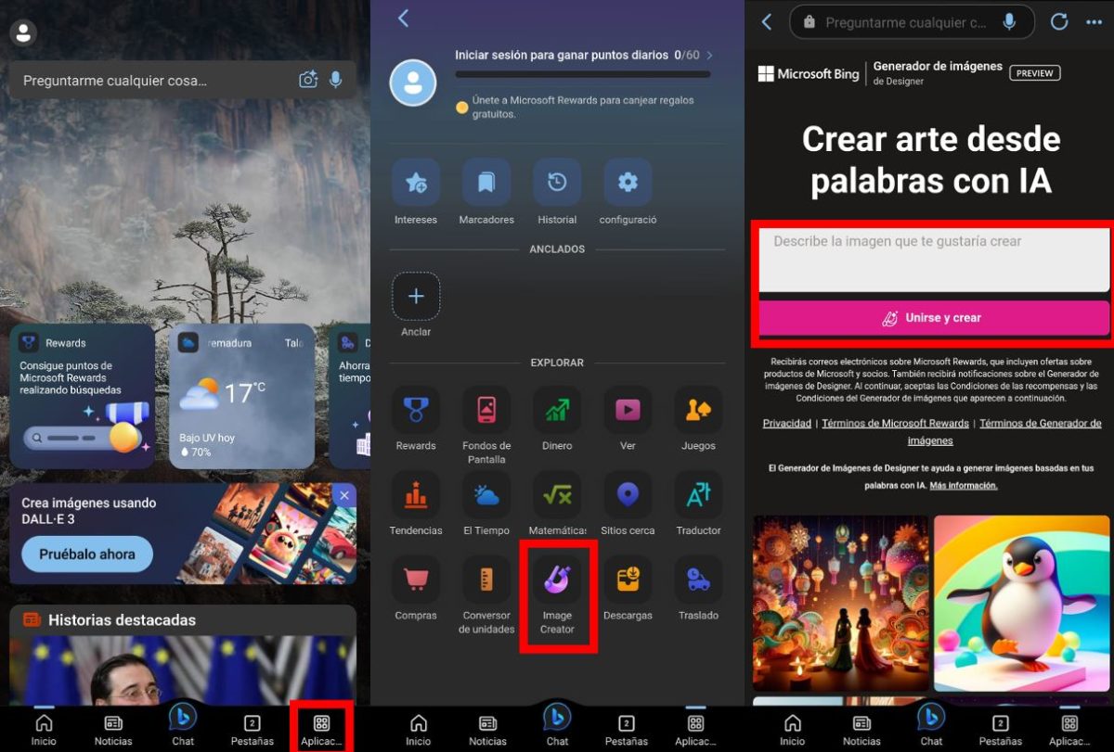Open the Matemáticas app

tap(557, 503)
